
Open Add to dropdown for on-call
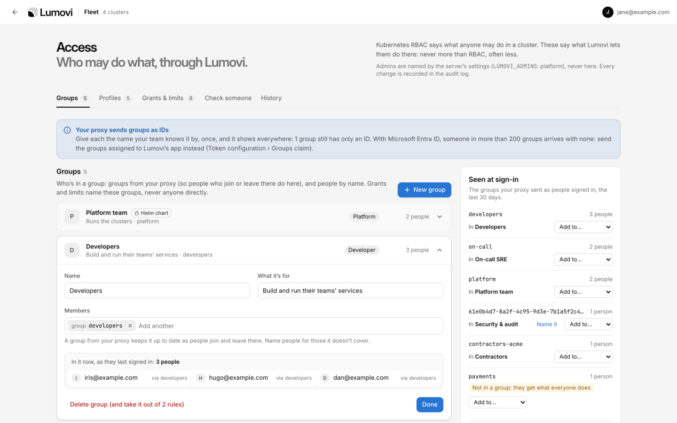583,259
